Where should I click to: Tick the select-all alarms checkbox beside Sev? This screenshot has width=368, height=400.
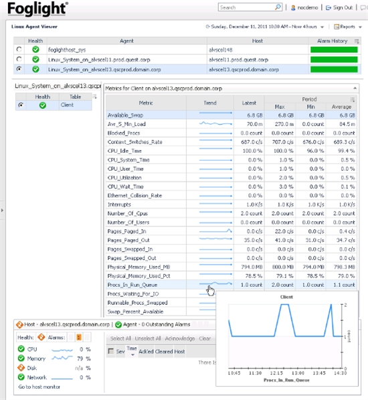[x=111, y=351]
